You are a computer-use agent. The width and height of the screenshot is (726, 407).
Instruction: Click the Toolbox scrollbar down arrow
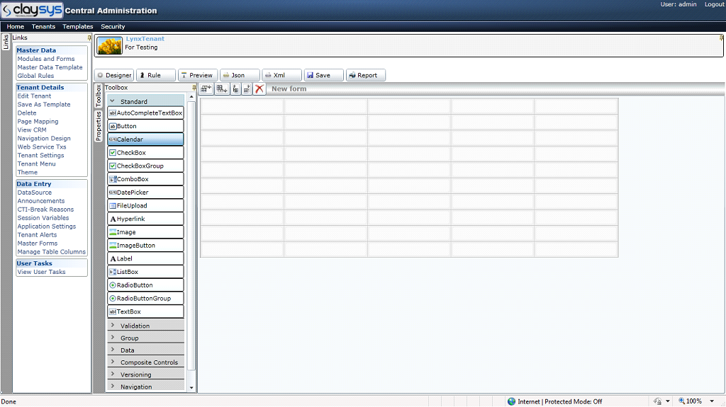point(191,388)
